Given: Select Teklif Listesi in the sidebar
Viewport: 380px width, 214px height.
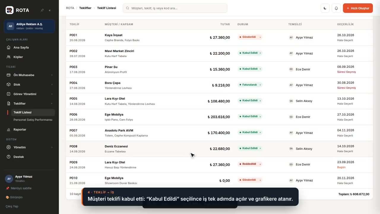Looking at the screenshot, I should coord(33,113).
